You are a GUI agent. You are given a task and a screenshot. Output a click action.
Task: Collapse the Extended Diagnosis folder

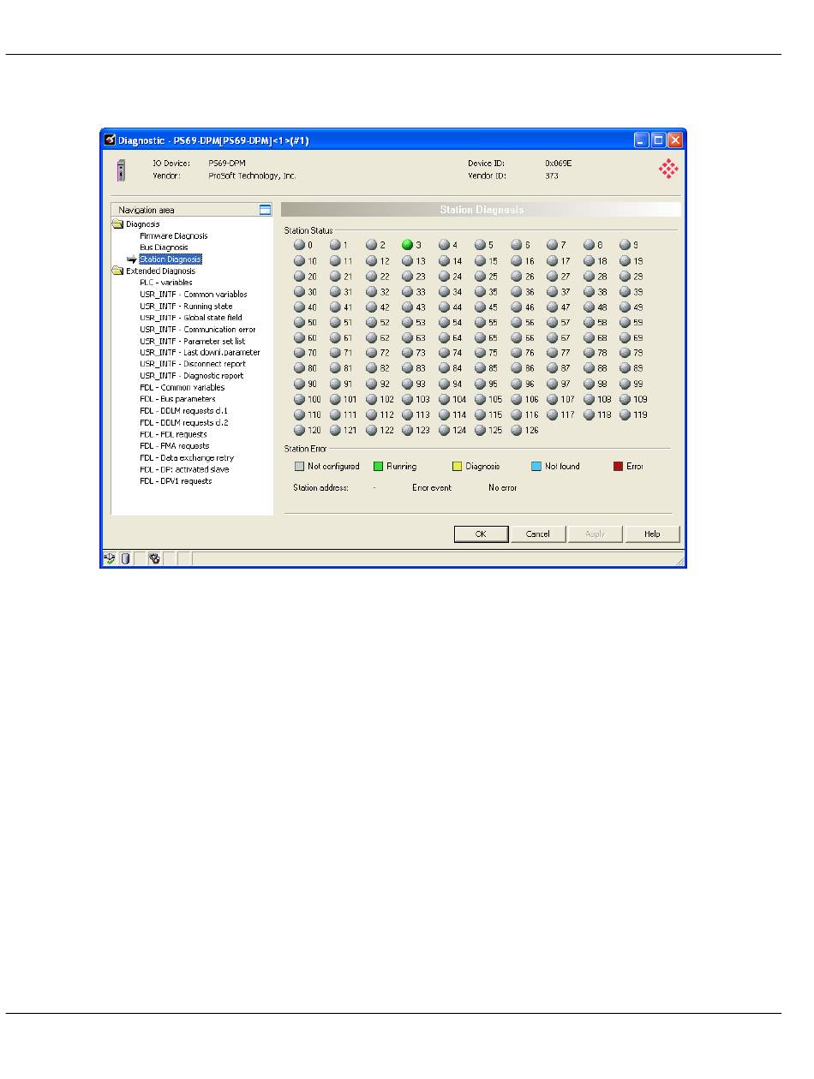click(x=117, y=271)
